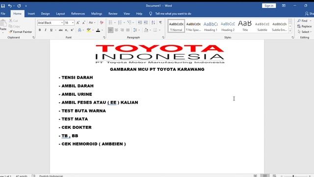Expand the Paragraph dialog launcher
Screen dimensions: 314x177
click(x=163, y=37)
